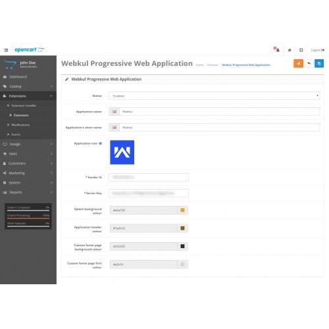
Task: Click language flag beside Application name
Action: 114,112
